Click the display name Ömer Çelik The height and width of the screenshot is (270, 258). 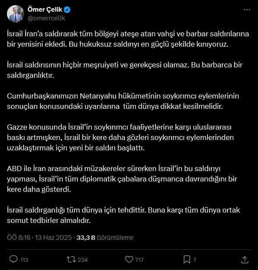point(45,10)
